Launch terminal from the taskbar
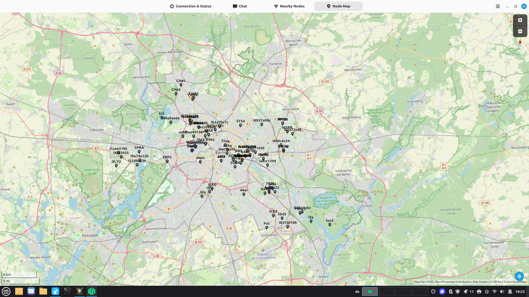This screenshot has width=529, height=297. coord(67,291)
